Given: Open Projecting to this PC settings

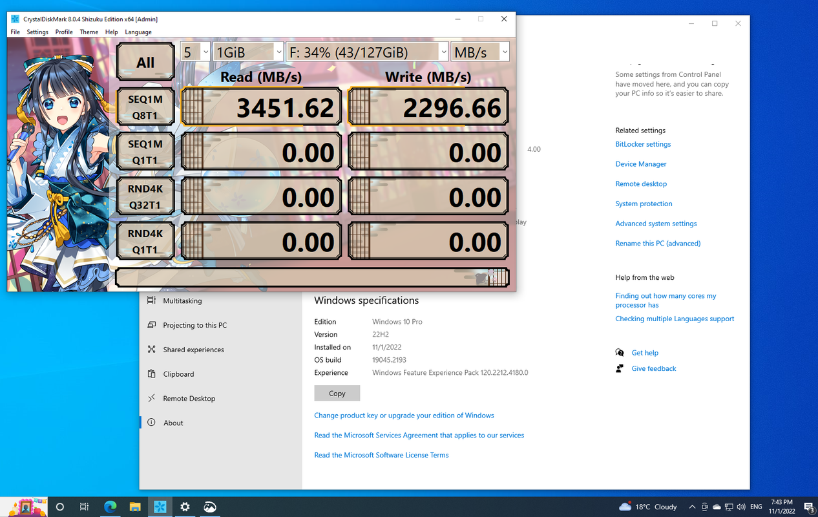Looking at the screenshot, I should (x=221, y=325).
